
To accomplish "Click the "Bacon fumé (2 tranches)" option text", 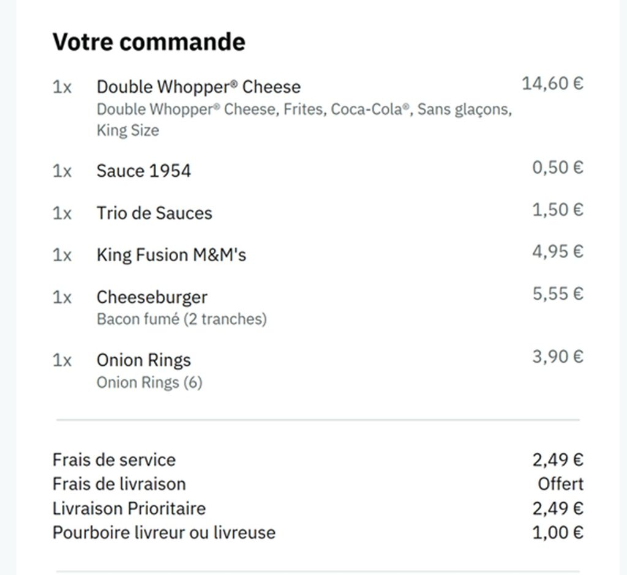I will click(181, 319).
